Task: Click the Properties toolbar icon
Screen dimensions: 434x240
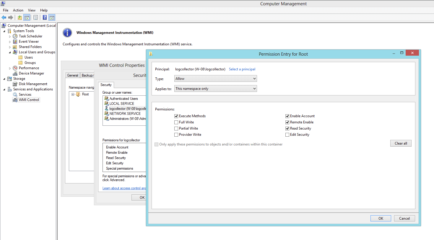Action: 35,18
